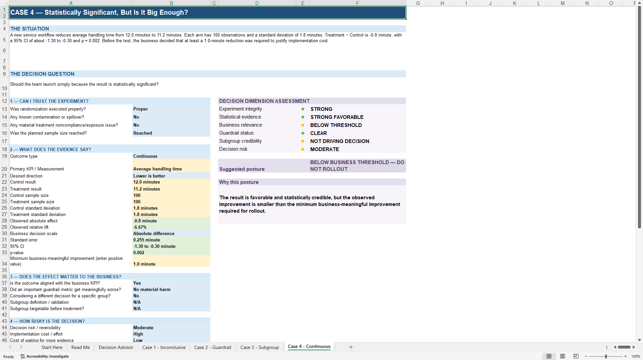643x360 pixels.
Task: Select column F header
Action: 358,3
